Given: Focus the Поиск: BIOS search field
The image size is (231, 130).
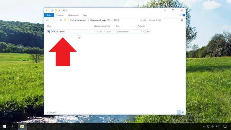Looking at the screenshot, I should (x=164, y=20).
